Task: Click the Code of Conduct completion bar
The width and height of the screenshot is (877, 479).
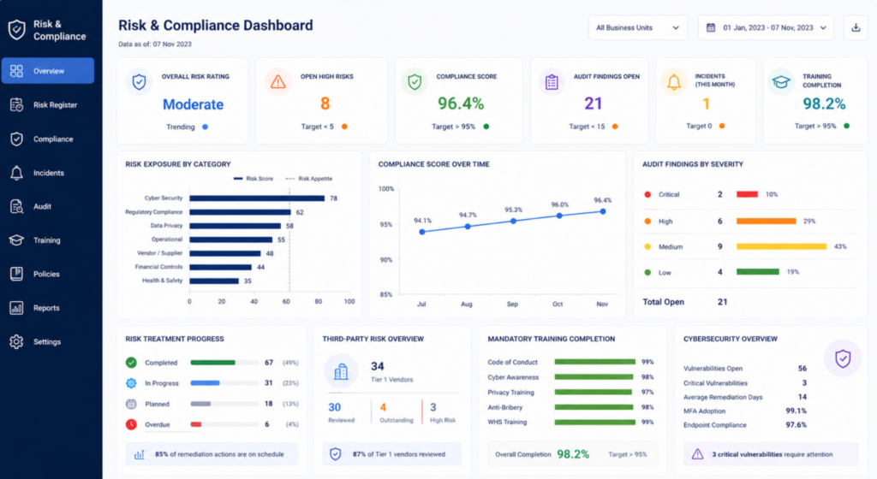Action: tap(594, 362)
